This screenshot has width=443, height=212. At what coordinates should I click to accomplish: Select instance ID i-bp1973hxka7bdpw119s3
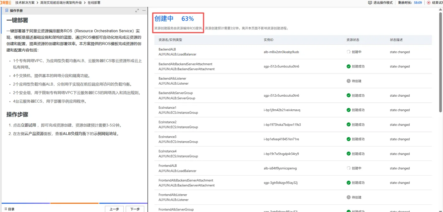point(282,125)
